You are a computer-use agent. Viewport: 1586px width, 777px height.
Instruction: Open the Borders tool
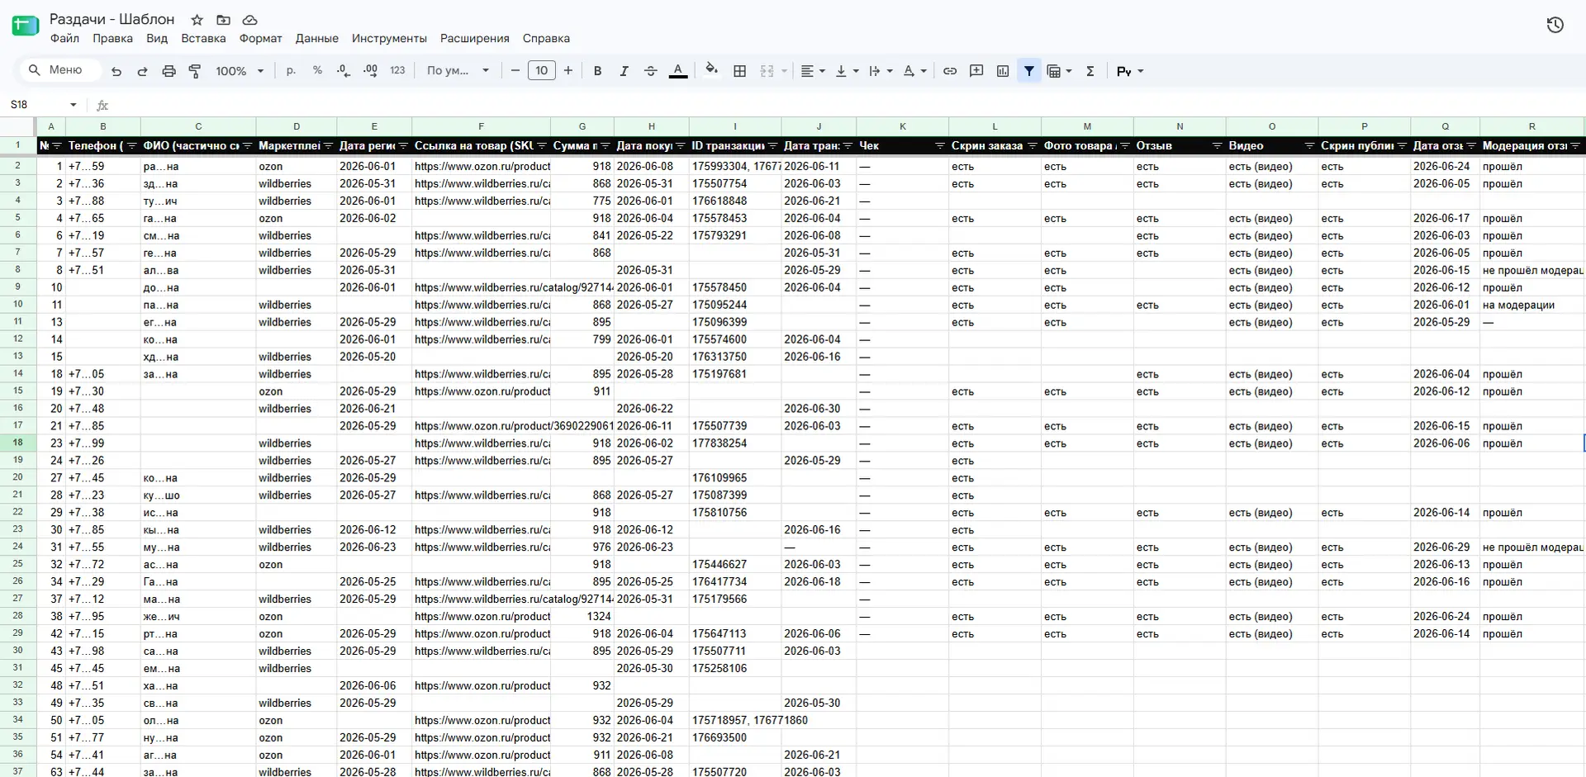coord(740,71)
